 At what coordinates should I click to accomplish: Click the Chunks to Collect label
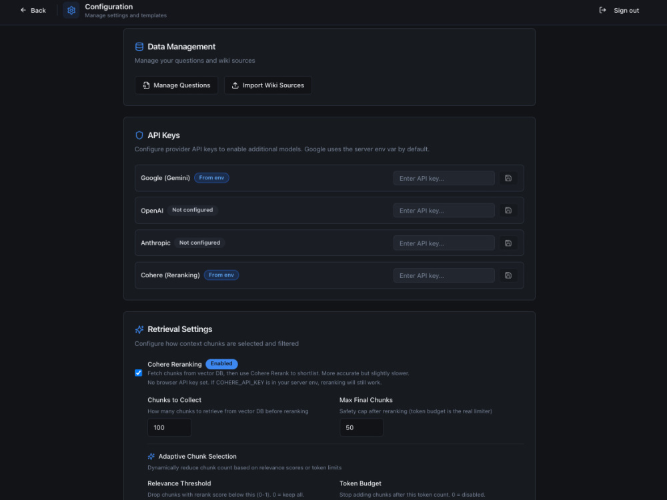pyautogui.click(x=174, y=400)
